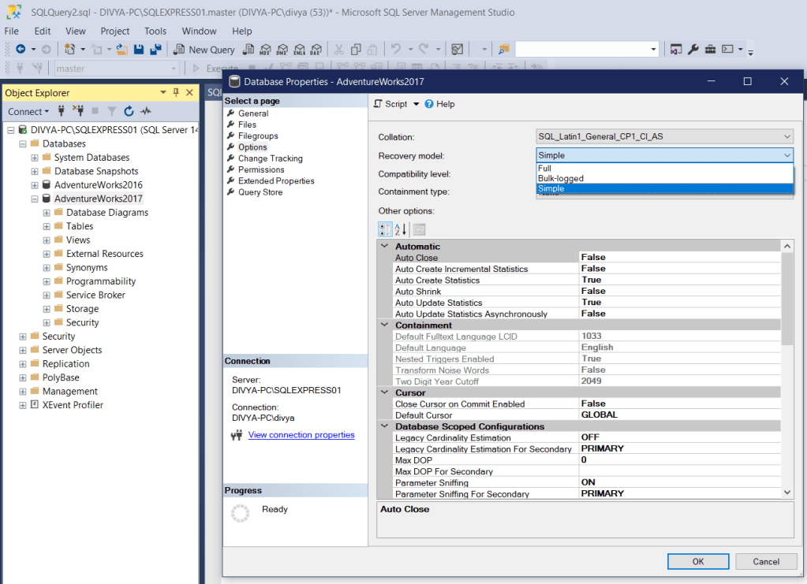
Task: Open the Activity Monitor icon in Object Explorer
Action: tap(146, 112)
